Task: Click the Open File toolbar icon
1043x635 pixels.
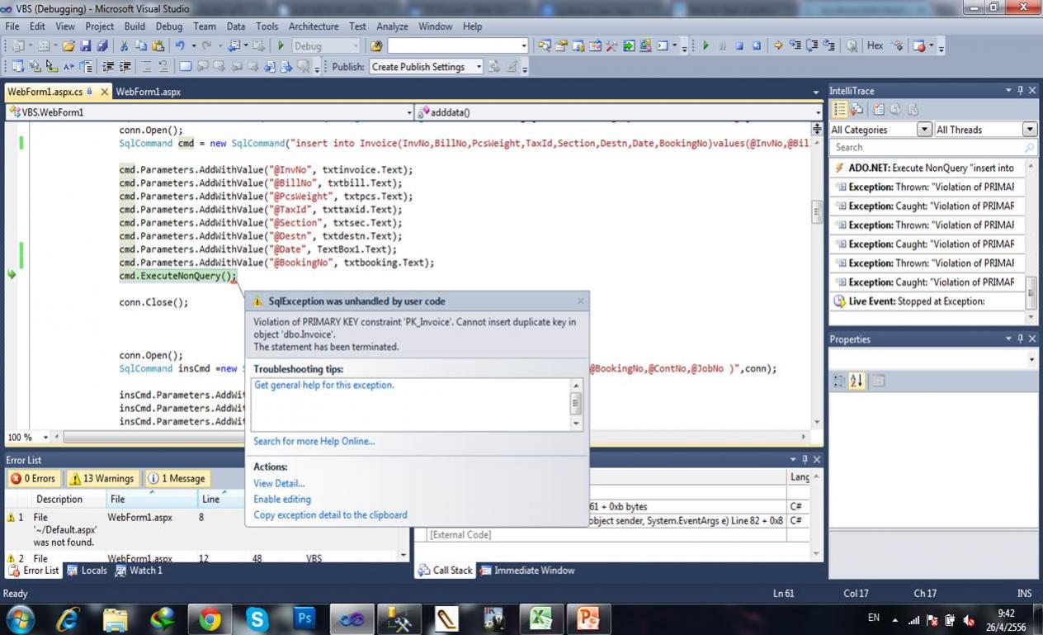Action: pos(68,46)
